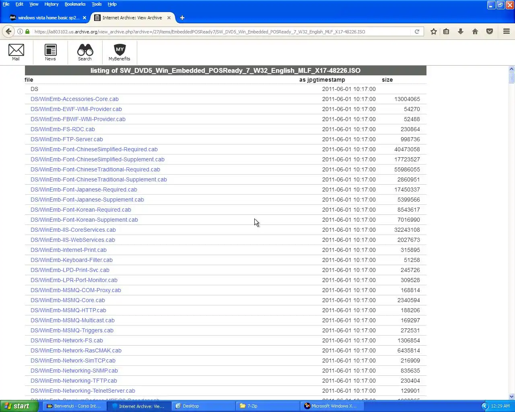515x412 pixels.
Task: Close the Internet Archive tab
Action: (169, 18)
